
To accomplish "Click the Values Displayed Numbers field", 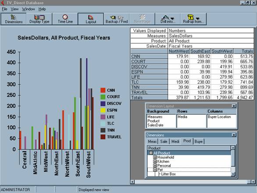I will pyautogui.click(x=211, y=31).
